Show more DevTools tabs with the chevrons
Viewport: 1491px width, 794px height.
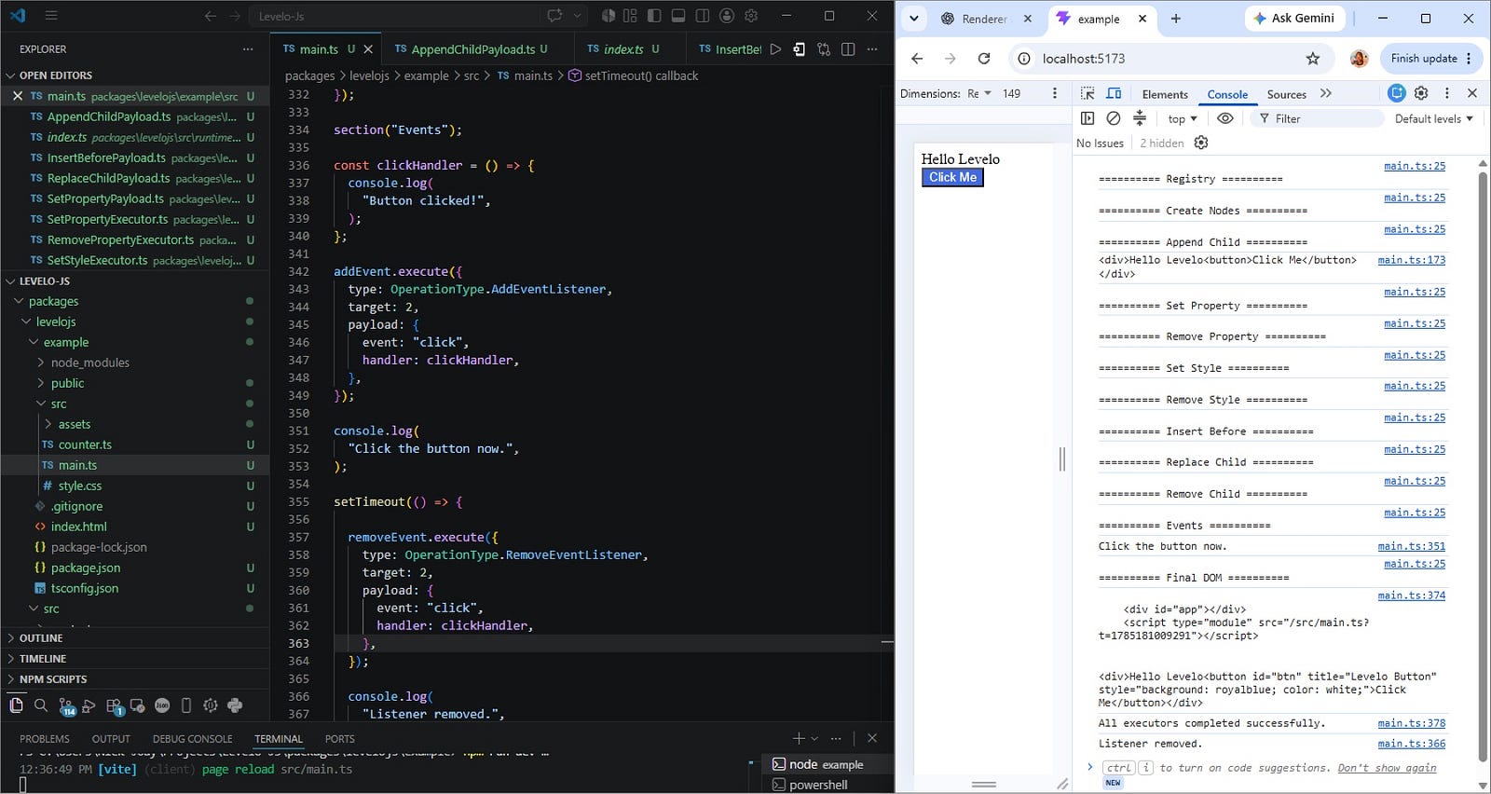coord(1326,93)
